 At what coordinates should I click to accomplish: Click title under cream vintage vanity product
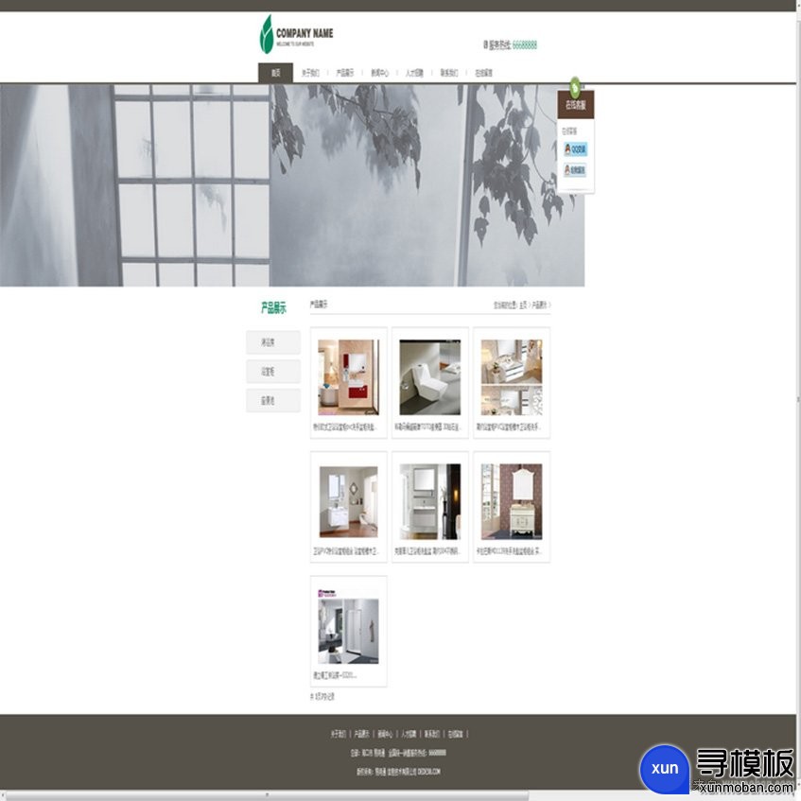509,551
